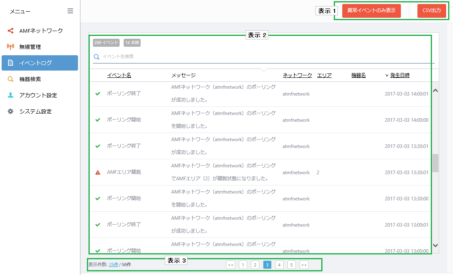
Task: Click the システム設定 gear icon
Action: [x=11, y=111]
